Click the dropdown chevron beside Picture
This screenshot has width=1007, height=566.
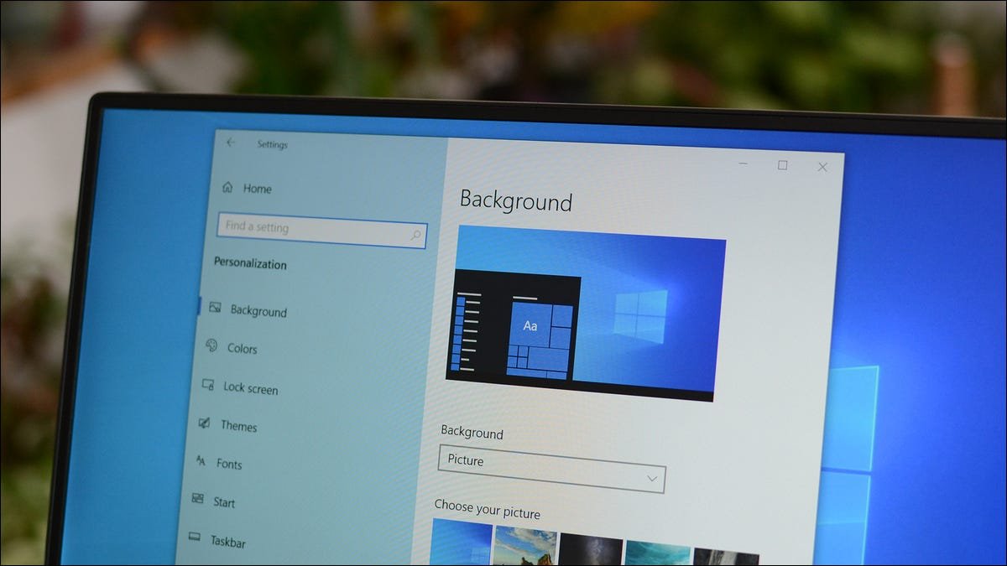(652, 478)
